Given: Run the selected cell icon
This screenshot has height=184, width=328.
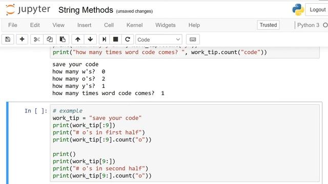Looking at the screenshot, I should coord(104,39).
